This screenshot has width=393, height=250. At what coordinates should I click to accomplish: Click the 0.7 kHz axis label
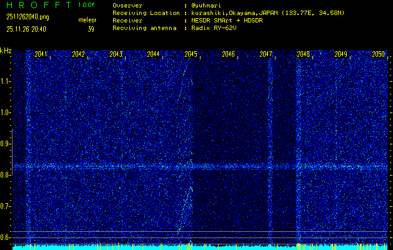5,206
